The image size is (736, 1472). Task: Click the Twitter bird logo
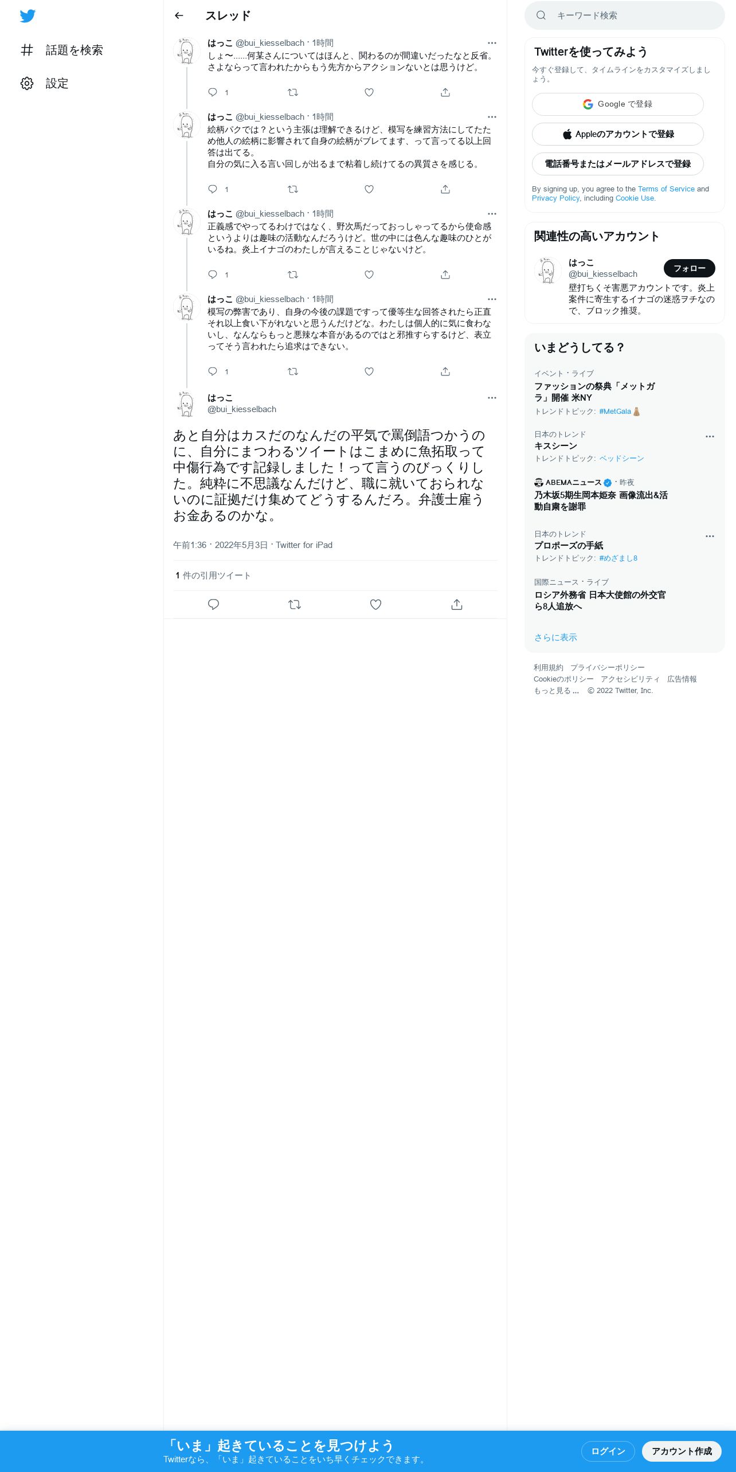tap(28, 16)
